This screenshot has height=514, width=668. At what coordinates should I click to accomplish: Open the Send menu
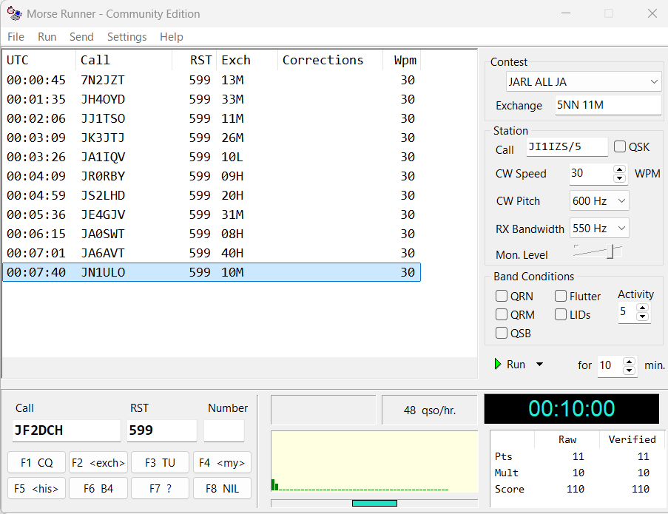tap(81, 37)
